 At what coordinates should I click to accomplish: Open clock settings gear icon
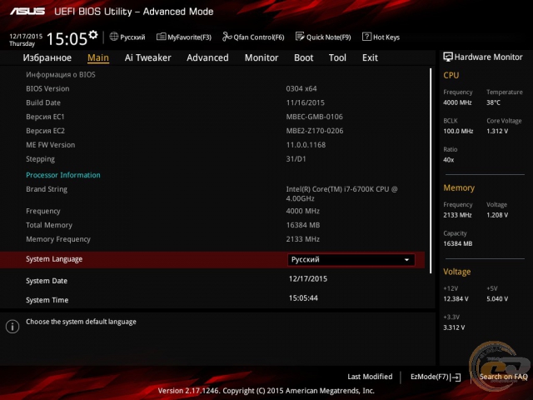92,35
